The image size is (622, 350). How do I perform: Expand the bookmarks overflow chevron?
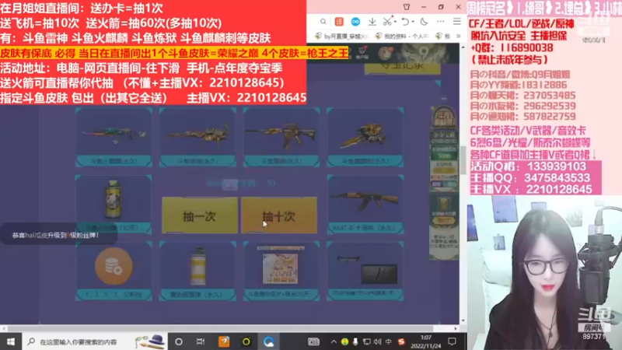tap(459, 36)
